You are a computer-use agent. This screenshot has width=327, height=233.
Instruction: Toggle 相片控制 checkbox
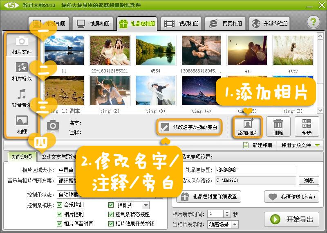pos(59,214)
